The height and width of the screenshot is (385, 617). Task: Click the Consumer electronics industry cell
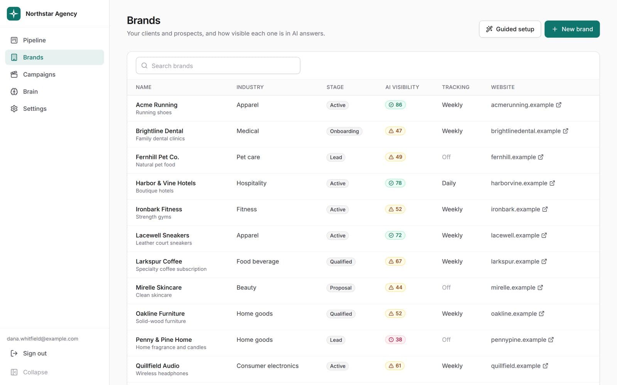coord(268,366)
